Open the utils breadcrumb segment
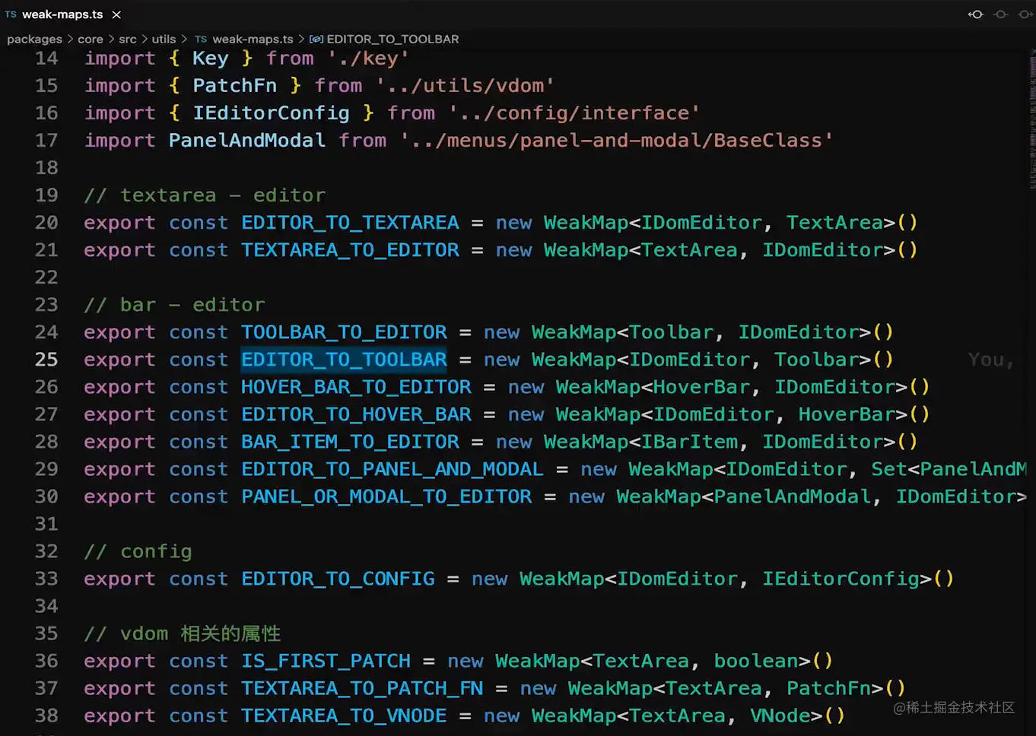The height and width of the screenshot is (736, 1036). 164,39
